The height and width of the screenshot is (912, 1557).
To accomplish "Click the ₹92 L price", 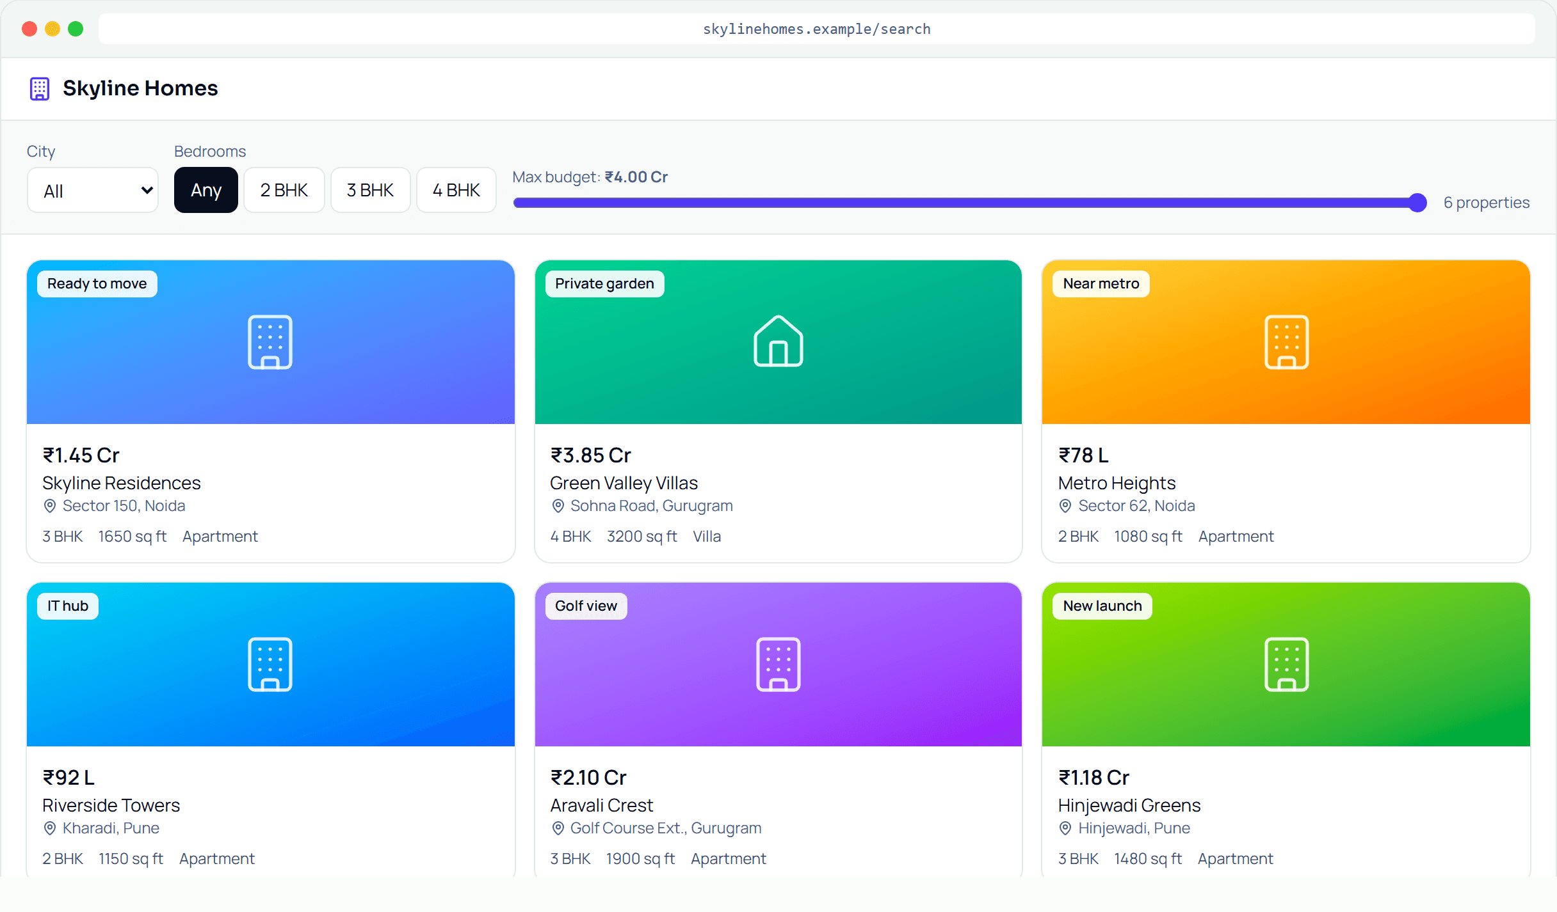I will [x=69, y=778].
